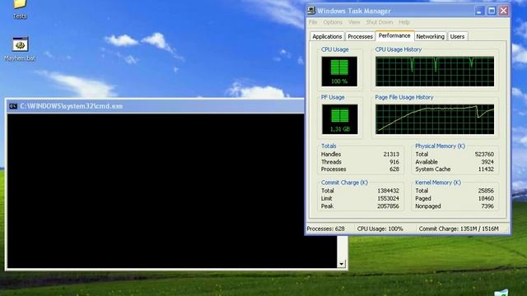527x296 pixels.
Task: Click the Windows Task Manager title text
Action: point(354,11)
